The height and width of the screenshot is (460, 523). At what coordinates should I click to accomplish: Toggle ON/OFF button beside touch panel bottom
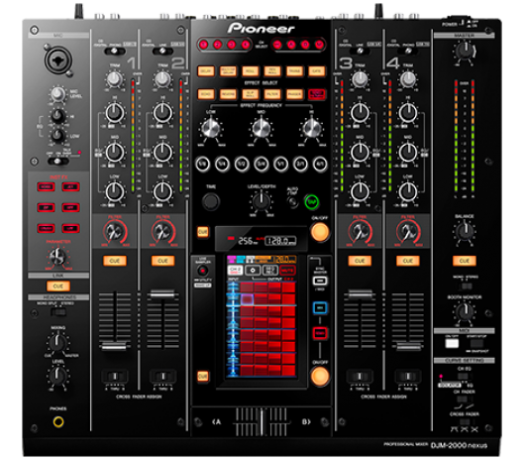320,376
